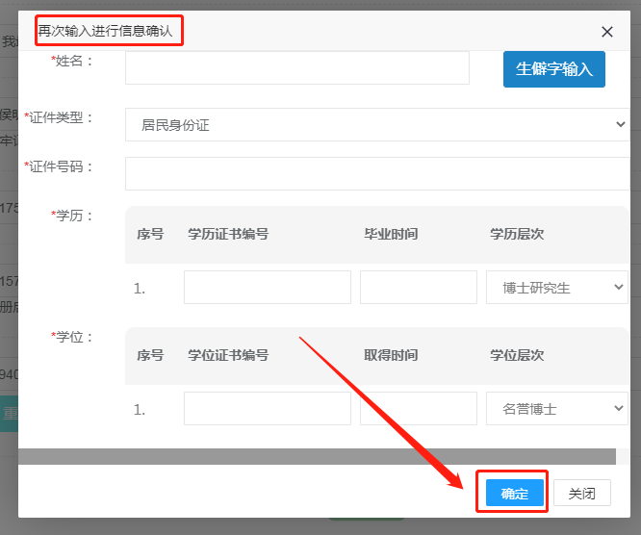641x535 pixels.
Task: Click the horizontal scrollbar in the dialog
Action: 316,456
